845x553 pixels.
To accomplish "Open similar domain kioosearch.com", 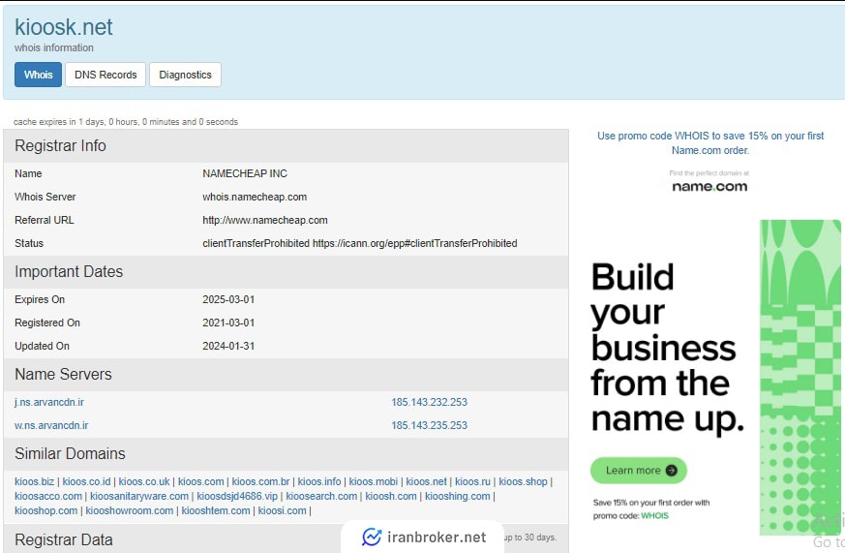I will point(321,496).
